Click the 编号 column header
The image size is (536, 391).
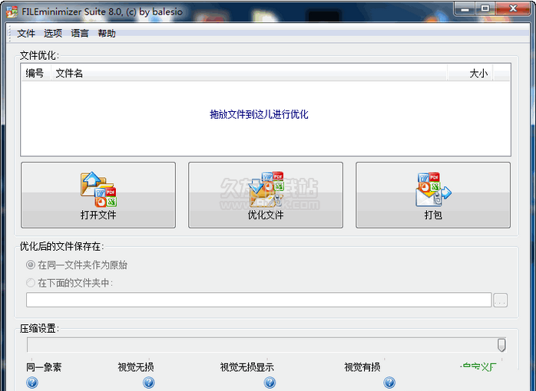[35, 73]
